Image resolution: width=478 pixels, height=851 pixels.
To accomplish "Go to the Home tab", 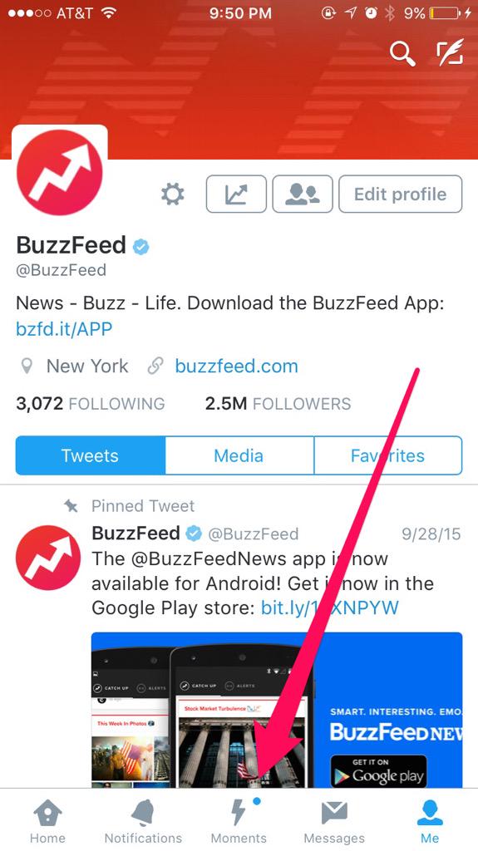I will pyautogui.click(x=47, y=820).
